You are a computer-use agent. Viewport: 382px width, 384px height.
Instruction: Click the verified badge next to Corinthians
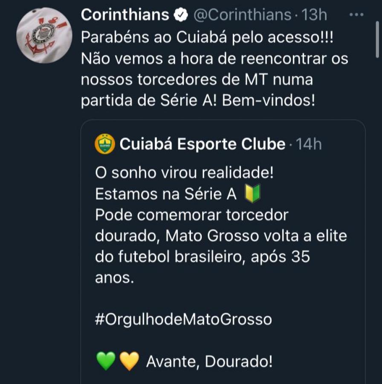point(181,15)
